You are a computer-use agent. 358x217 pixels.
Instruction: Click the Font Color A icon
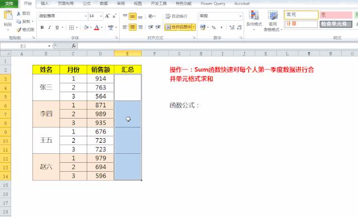pyautogui.click(x=97, y=27)
